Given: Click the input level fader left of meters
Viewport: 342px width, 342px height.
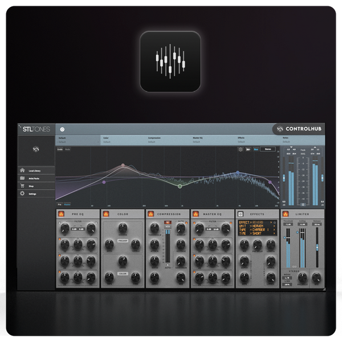Looking at the screenshot, I should 284,178.
